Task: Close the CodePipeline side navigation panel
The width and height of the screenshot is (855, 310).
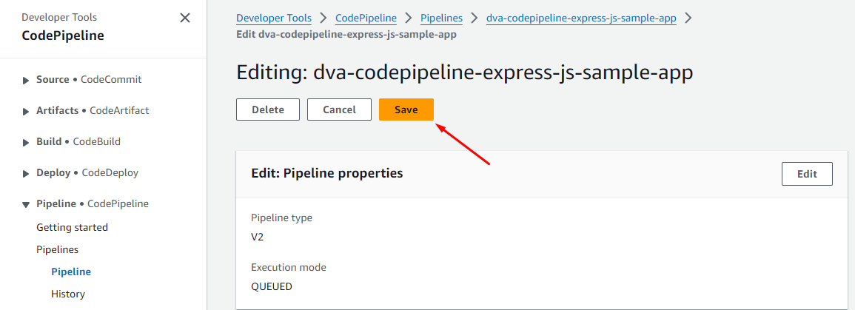Action: (x=185, y=18)
